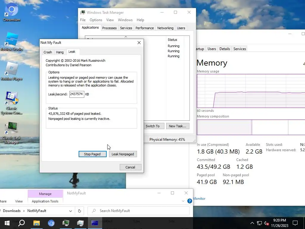Select the Committed 43.5/49.2 GB value
Viewport: 305px width, 229px height.
point(213,167)
